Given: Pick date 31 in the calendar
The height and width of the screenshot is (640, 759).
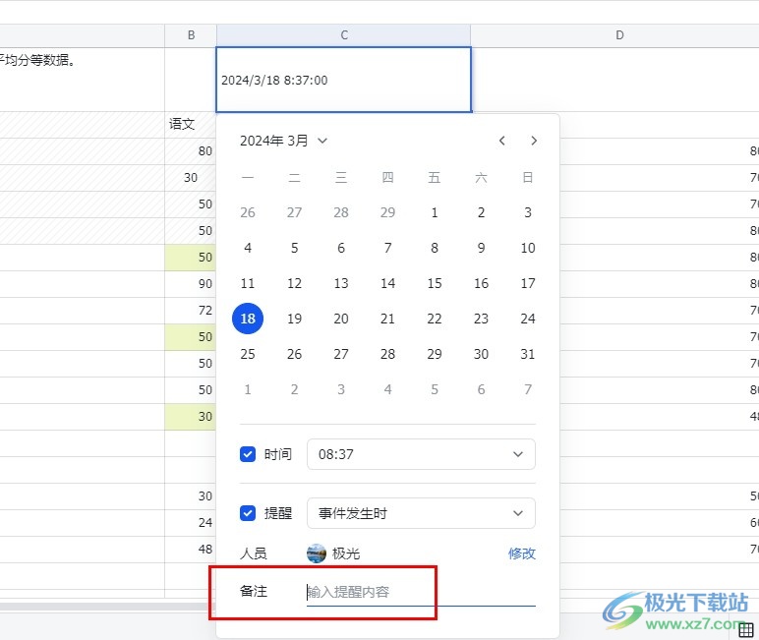Looking at the screenshot, I should 528,354.
